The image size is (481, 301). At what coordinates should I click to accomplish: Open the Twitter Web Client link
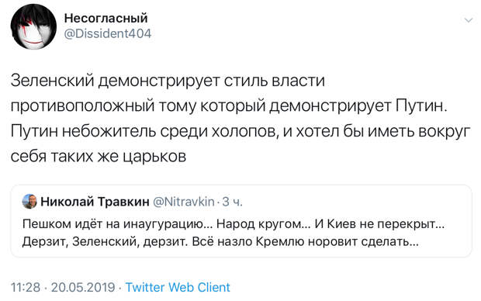click(178, 288)
